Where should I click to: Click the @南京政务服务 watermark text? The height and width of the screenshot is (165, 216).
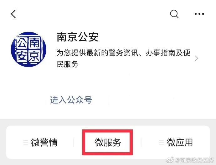point(194,160)
